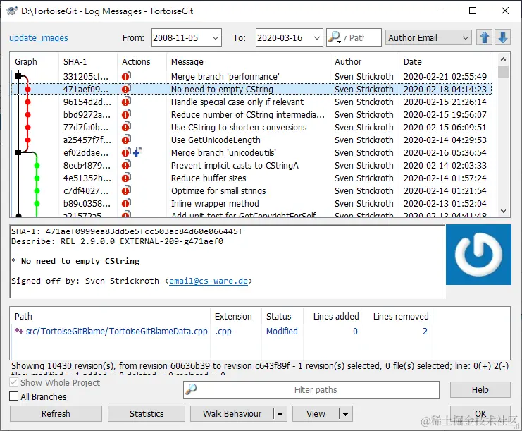This screenshot has width=522, height=431.
Task: Open the email@cs-ware.de link
Action: pyautogui.click(x=209, y=281)
